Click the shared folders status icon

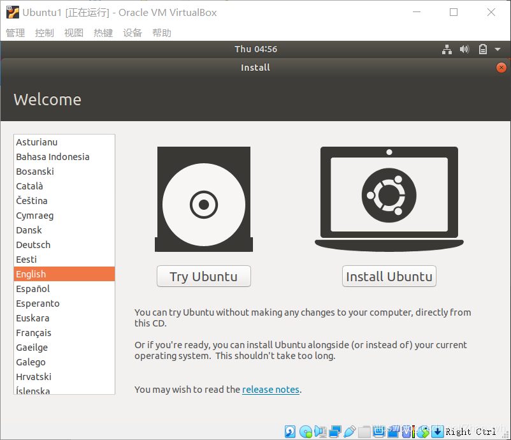tap(364, 432)
